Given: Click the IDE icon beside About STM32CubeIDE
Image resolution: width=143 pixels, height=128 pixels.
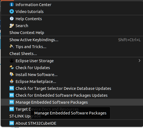Looking at the screenshot, I should coord(12,123).
